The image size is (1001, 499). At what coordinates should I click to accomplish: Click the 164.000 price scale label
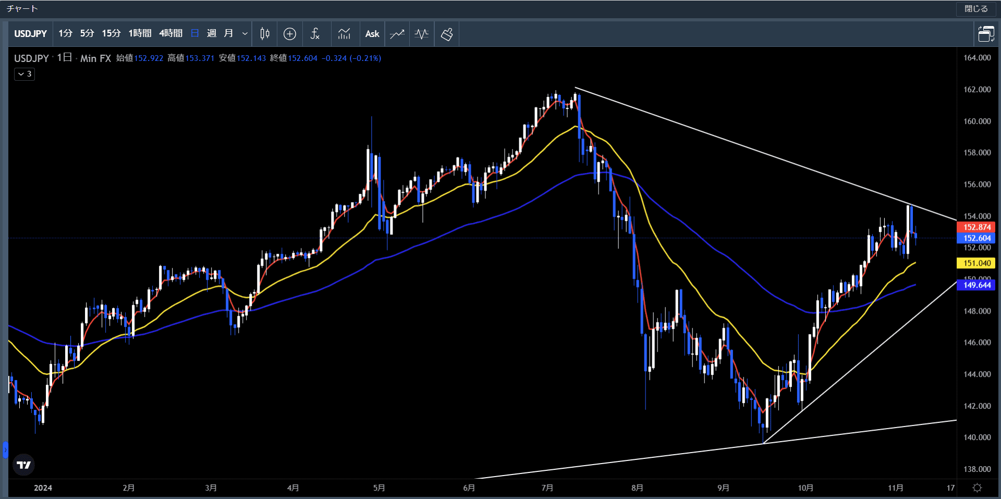977,58
